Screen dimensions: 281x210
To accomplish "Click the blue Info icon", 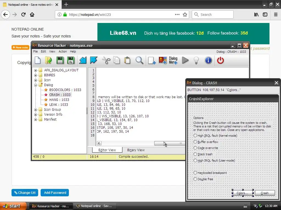I will click(x=208, y=60).
